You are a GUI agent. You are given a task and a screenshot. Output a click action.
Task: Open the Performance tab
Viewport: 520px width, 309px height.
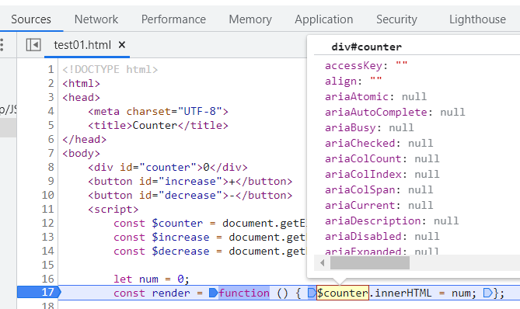coord(173,19)
